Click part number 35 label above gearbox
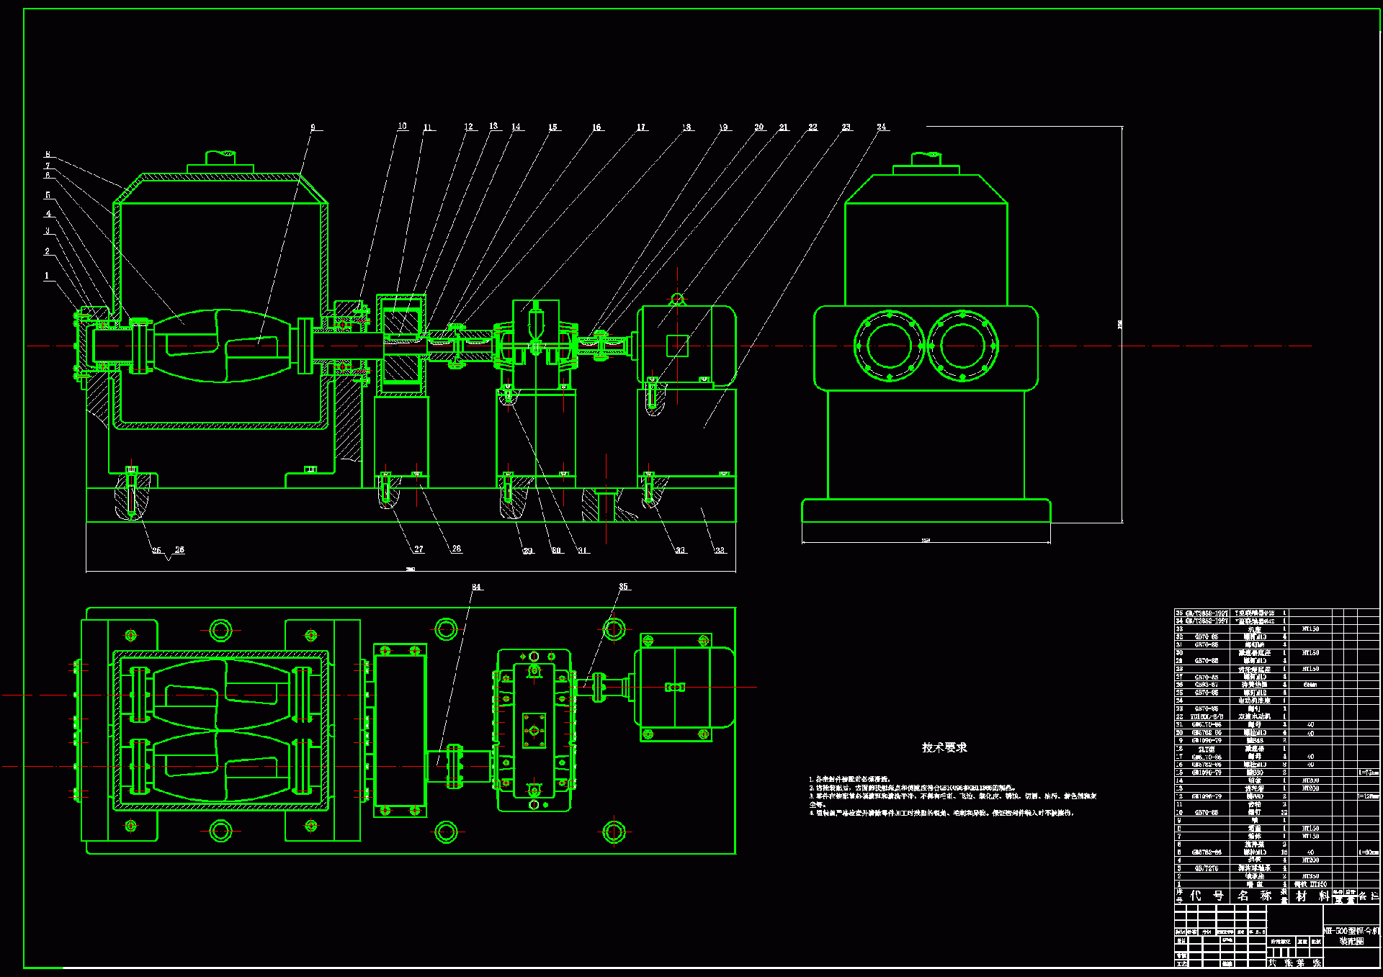 point(624,587)
